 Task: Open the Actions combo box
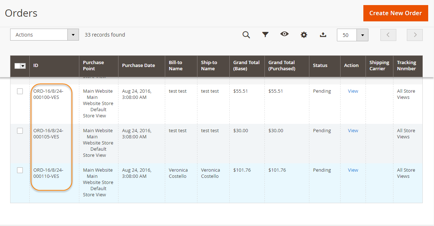tap(40, 34)
